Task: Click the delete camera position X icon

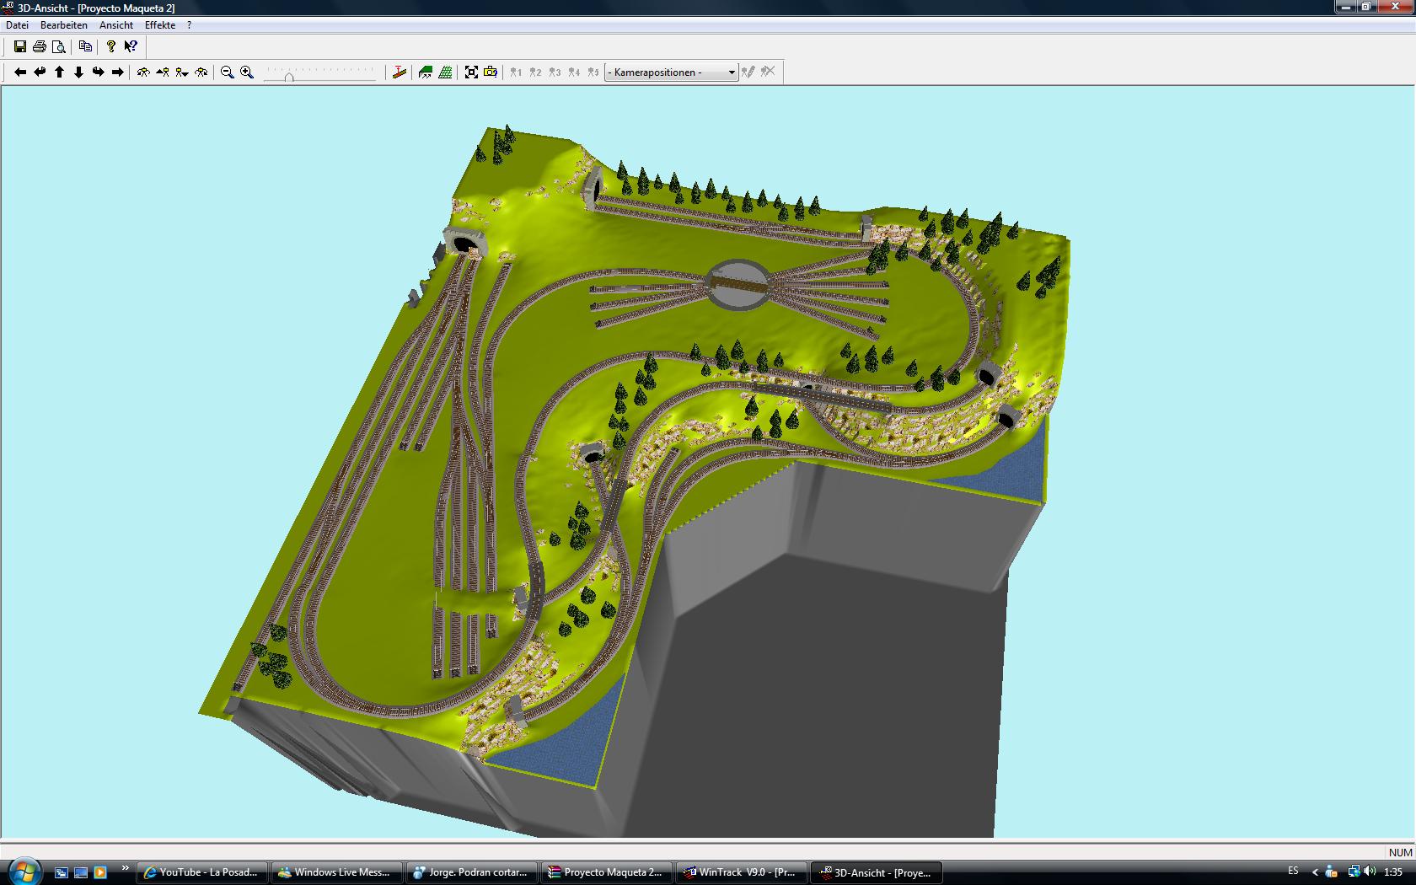Action: pyautogui.click(x=767, y=72)
